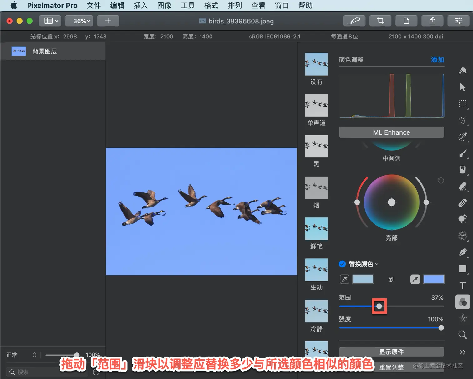
Task: Pick target color with right eyedropper
Action: coord(415,279)
